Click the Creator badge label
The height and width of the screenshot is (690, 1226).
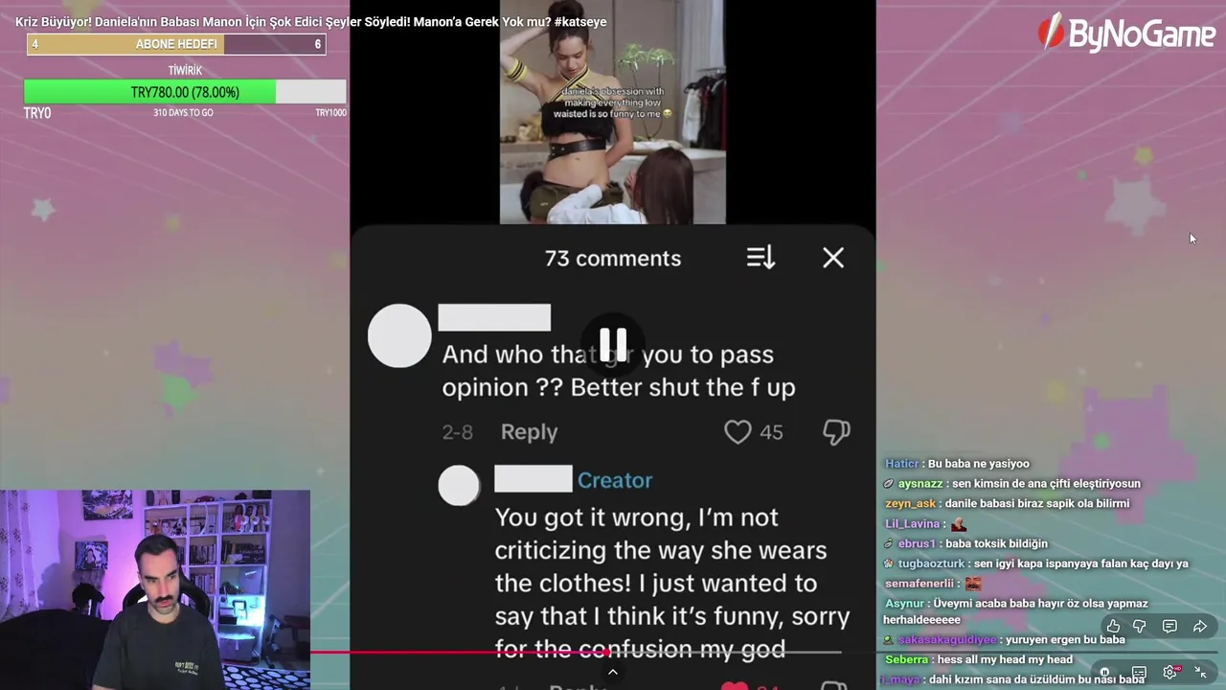click(x=615, y=481)
